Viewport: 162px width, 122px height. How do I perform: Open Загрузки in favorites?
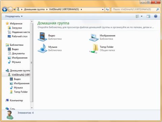pos(17,28)
